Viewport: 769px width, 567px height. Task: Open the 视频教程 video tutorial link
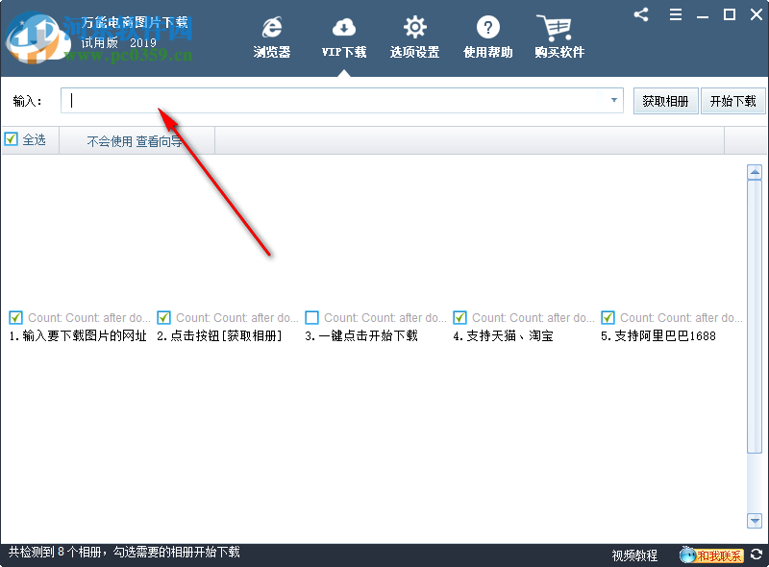click(x=634, y=555)
